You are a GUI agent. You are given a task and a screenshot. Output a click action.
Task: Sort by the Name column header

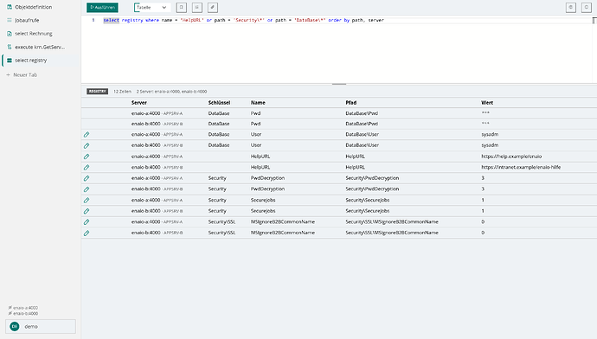click(x=258, y=103)
